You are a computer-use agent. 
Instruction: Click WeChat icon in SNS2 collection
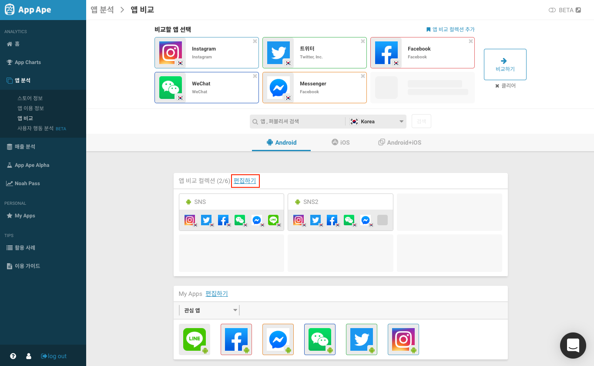(349, 220)
